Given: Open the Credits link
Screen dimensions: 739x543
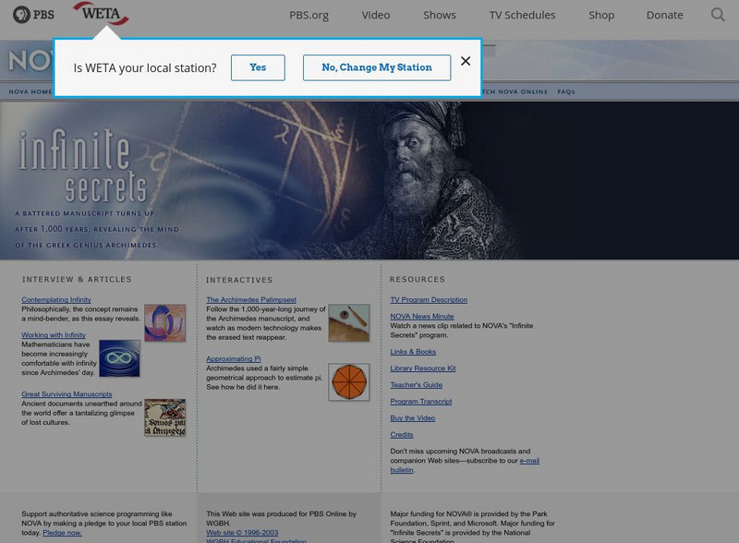Looking at the screenshot, I should pos(402,435).
